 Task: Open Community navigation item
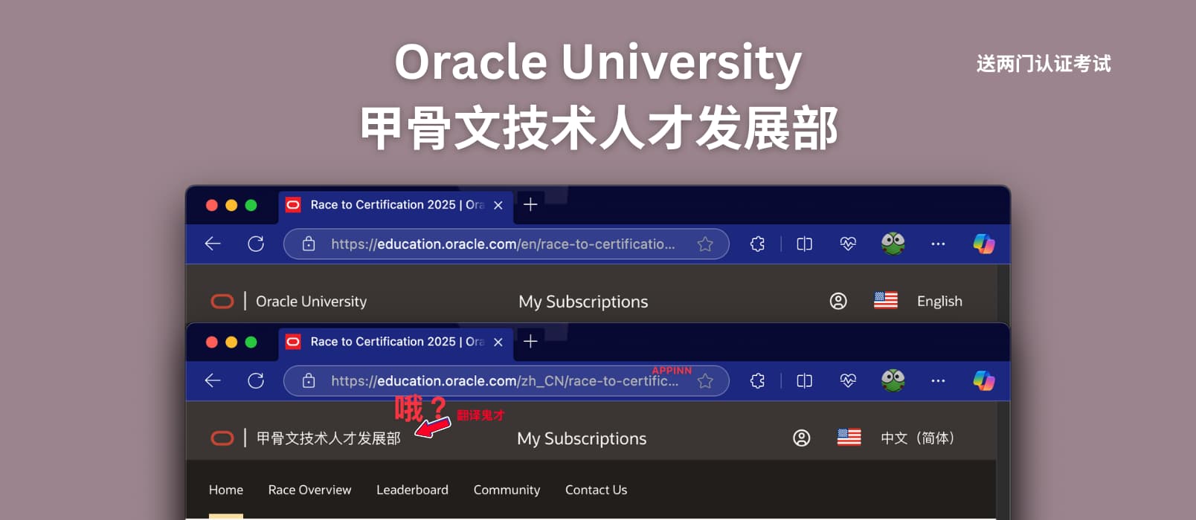click(x=507, y=490)
